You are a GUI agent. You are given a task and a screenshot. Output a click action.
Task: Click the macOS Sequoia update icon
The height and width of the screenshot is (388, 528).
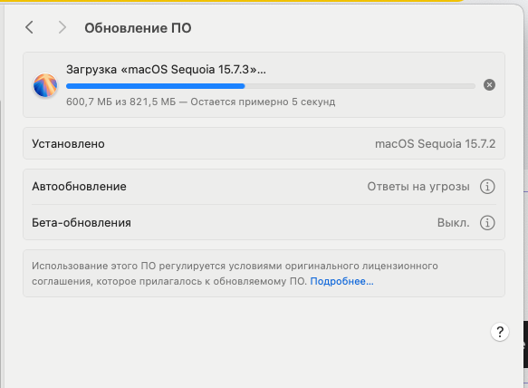45,85
